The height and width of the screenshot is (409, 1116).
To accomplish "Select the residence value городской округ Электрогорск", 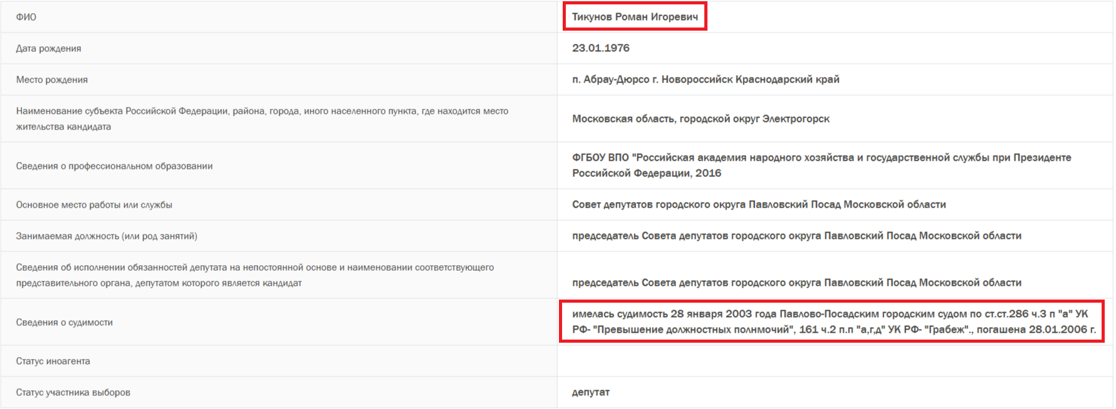I will tap(701, 119).
